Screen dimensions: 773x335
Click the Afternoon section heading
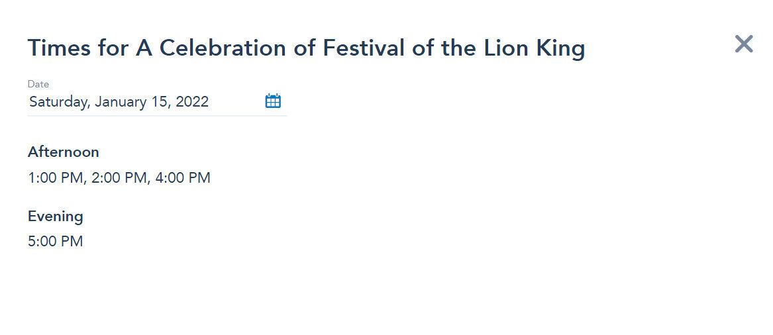[x=64, y=152]
